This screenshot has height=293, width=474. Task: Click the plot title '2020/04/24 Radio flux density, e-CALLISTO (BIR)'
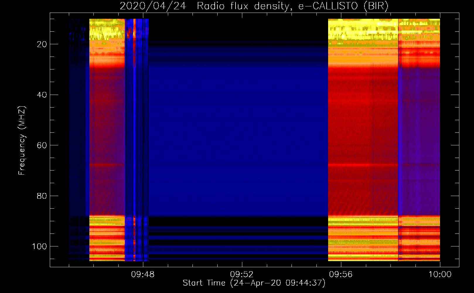click(254, 6)
